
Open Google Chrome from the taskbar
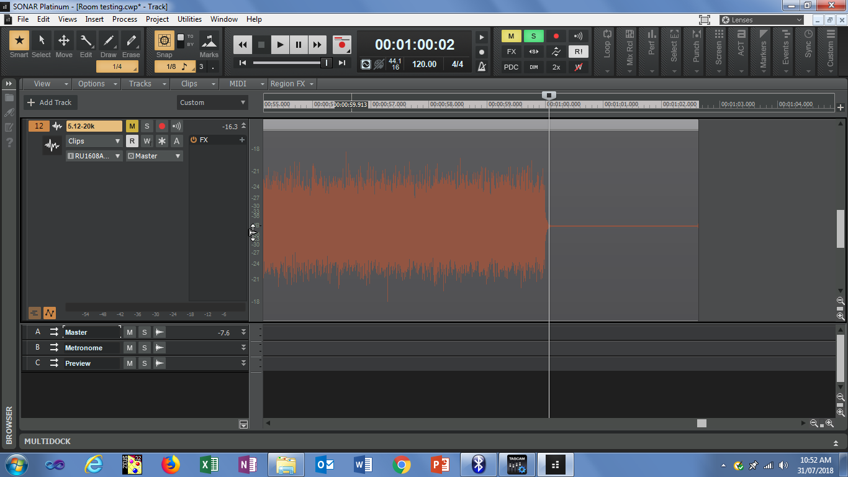tap(401, 464)
